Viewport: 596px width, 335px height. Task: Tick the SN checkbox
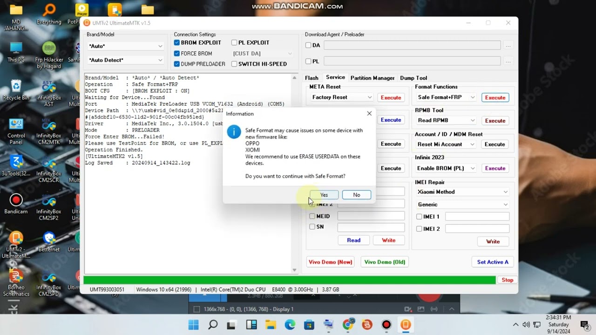312,227
